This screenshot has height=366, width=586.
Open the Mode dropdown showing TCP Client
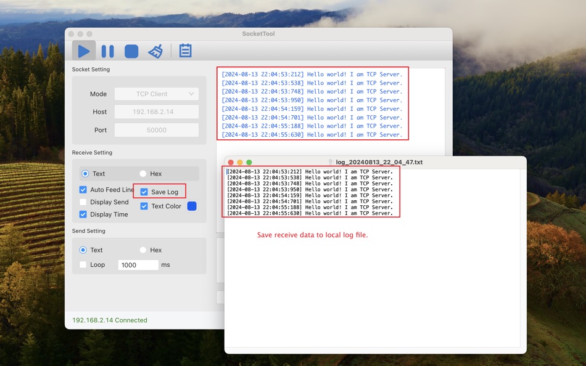click(x=156, y=94)
